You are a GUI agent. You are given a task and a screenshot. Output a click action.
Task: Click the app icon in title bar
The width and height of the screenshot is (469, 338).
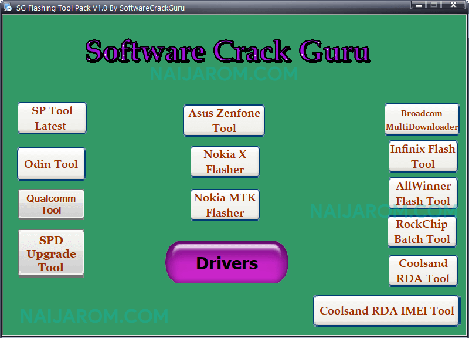click(x=7, y=7)
